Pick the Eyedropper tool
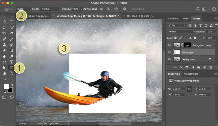Image resolution: width=218 pixels, height=126 pixels. [11, 33]
